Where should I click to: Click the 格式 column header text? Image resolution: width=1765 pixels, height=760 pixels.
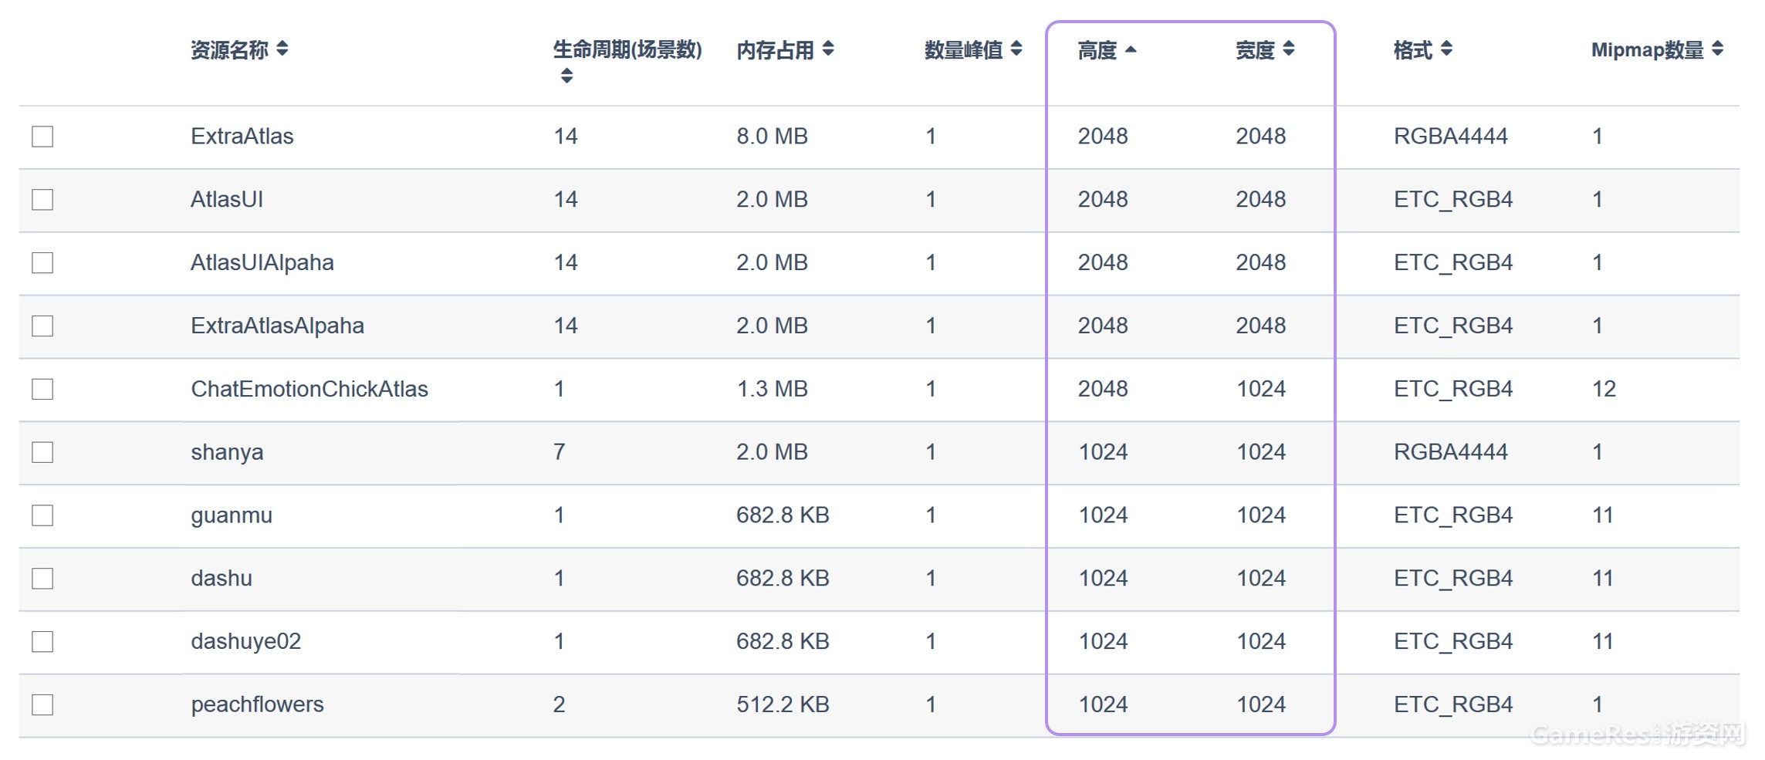[1413, 50]
